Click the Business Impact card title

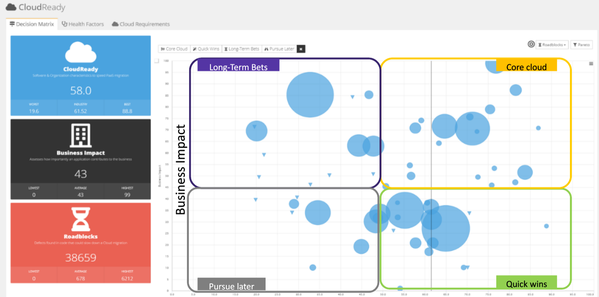coord(80,153)
